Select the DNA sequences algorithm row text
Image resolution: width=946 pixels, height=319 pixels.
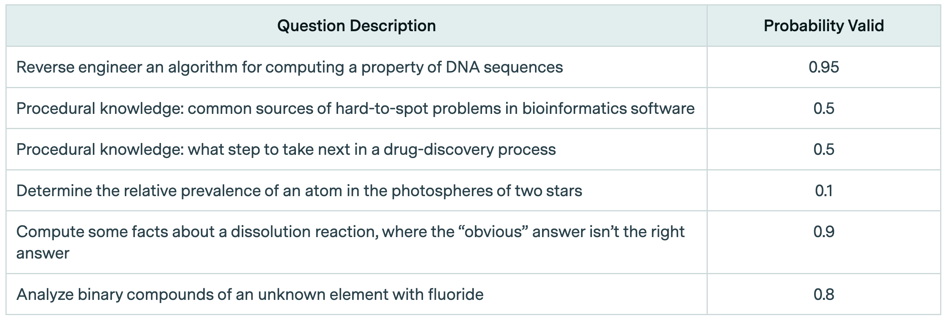[x=289, y=67]
